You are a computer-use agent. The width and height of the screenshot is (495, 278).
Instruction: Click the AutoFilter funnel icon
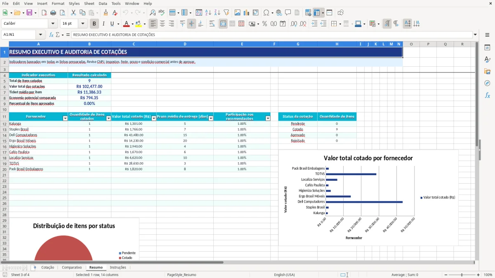226,13
